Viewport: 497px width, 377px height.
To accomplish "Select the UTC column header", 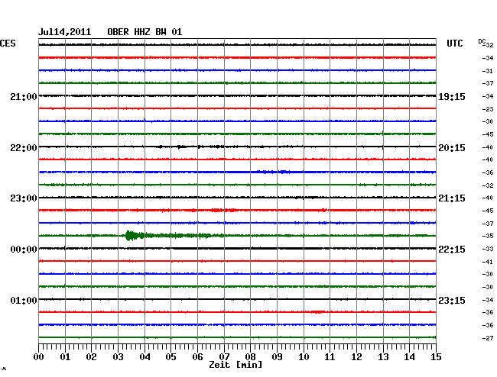I will [454, 43].
